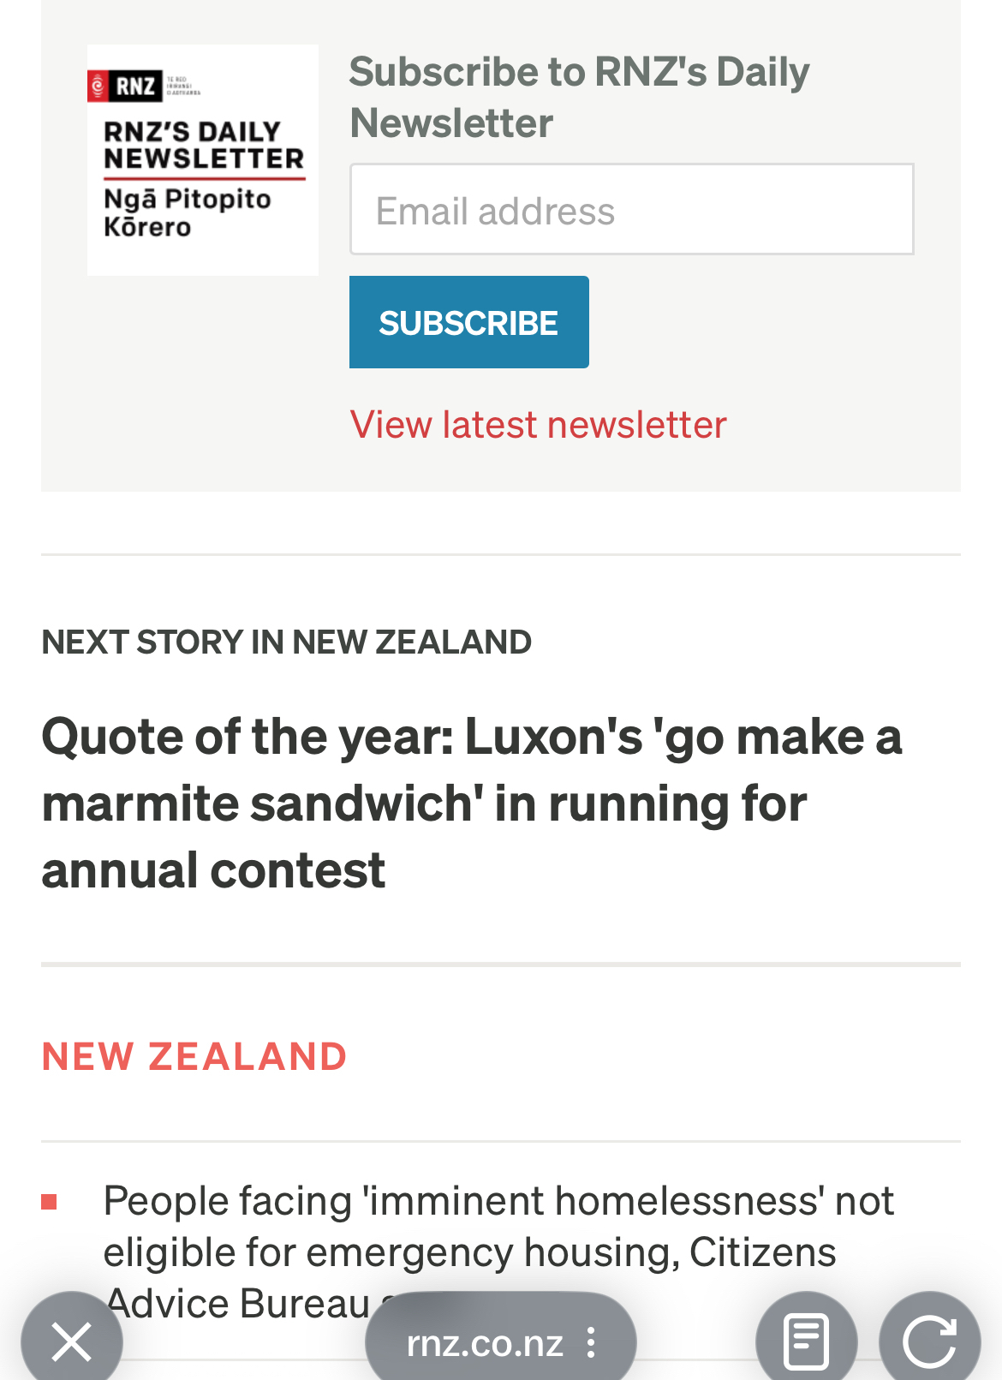
Task: Click the divider line above NEXT STORY label
Action: [501, 554]
